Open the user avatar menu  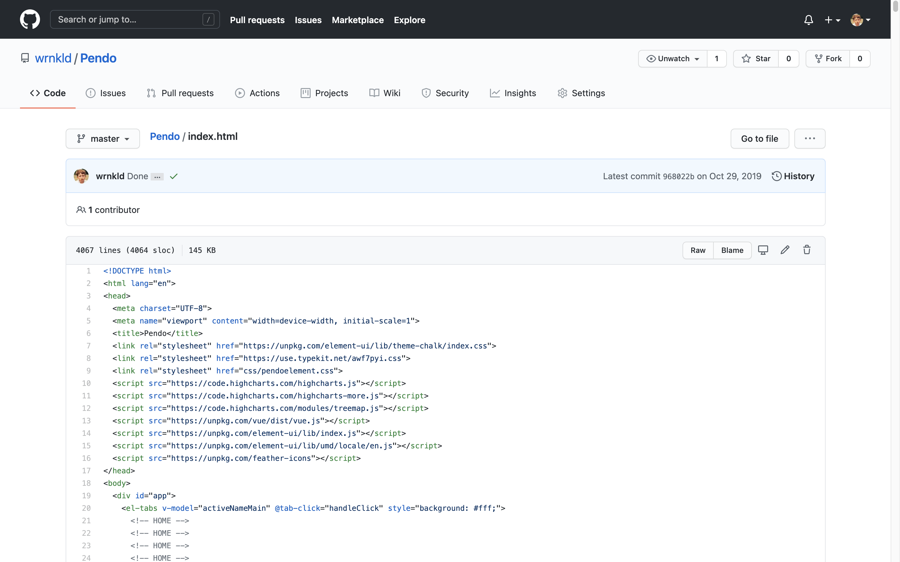tap(860, 20)
